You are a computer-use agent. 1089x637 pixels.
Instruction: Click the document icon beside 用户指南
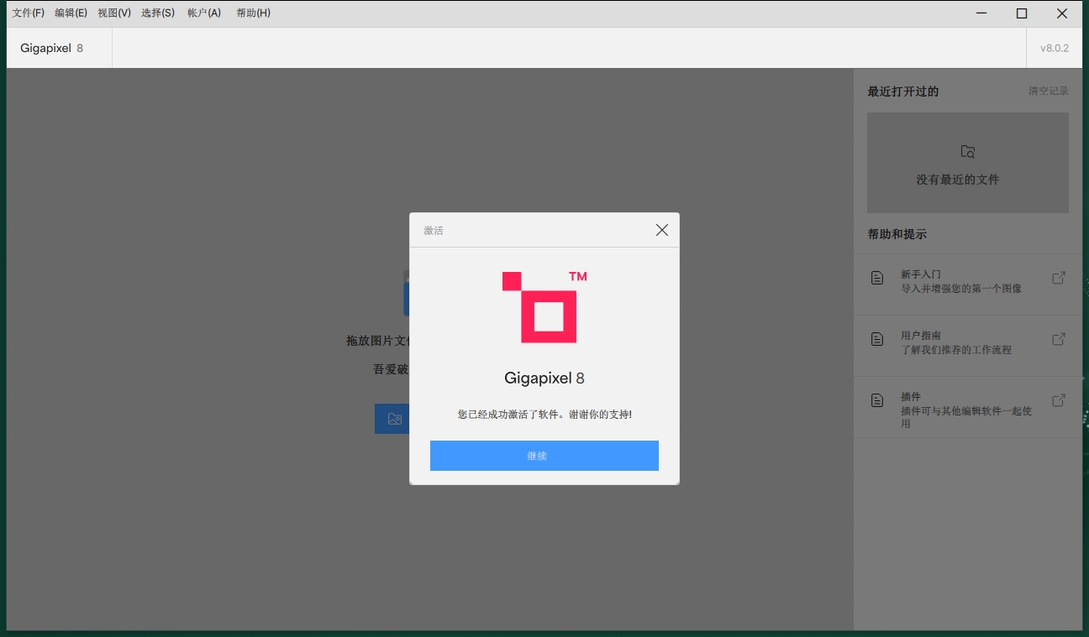pos(877,338)
